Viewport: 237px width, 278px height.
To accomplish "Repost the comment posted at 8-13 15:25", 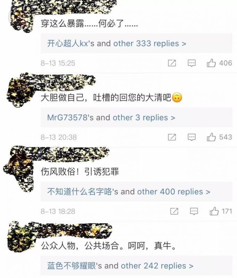I will click(x=172, y=63).
